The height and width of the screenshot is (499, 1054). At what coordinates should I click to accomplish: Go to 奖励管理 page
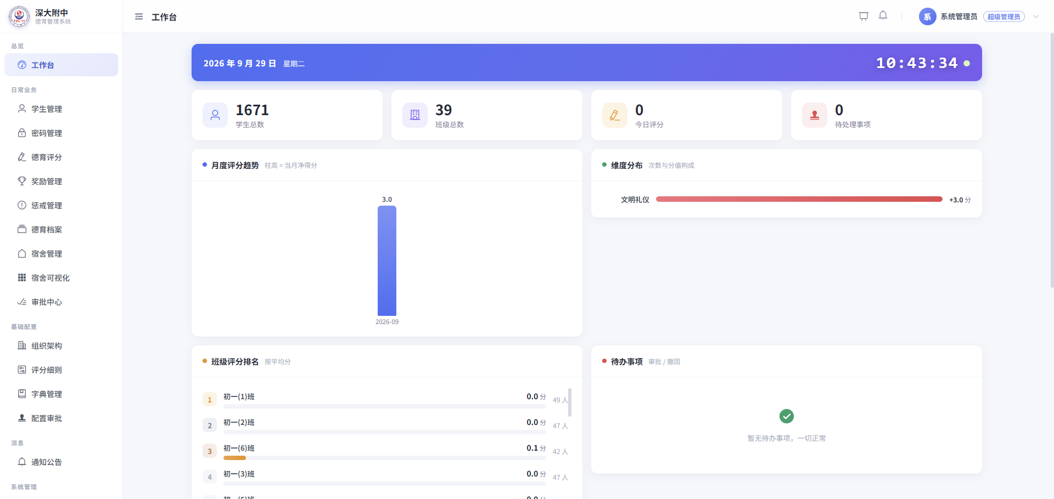(x=61, y=181)
